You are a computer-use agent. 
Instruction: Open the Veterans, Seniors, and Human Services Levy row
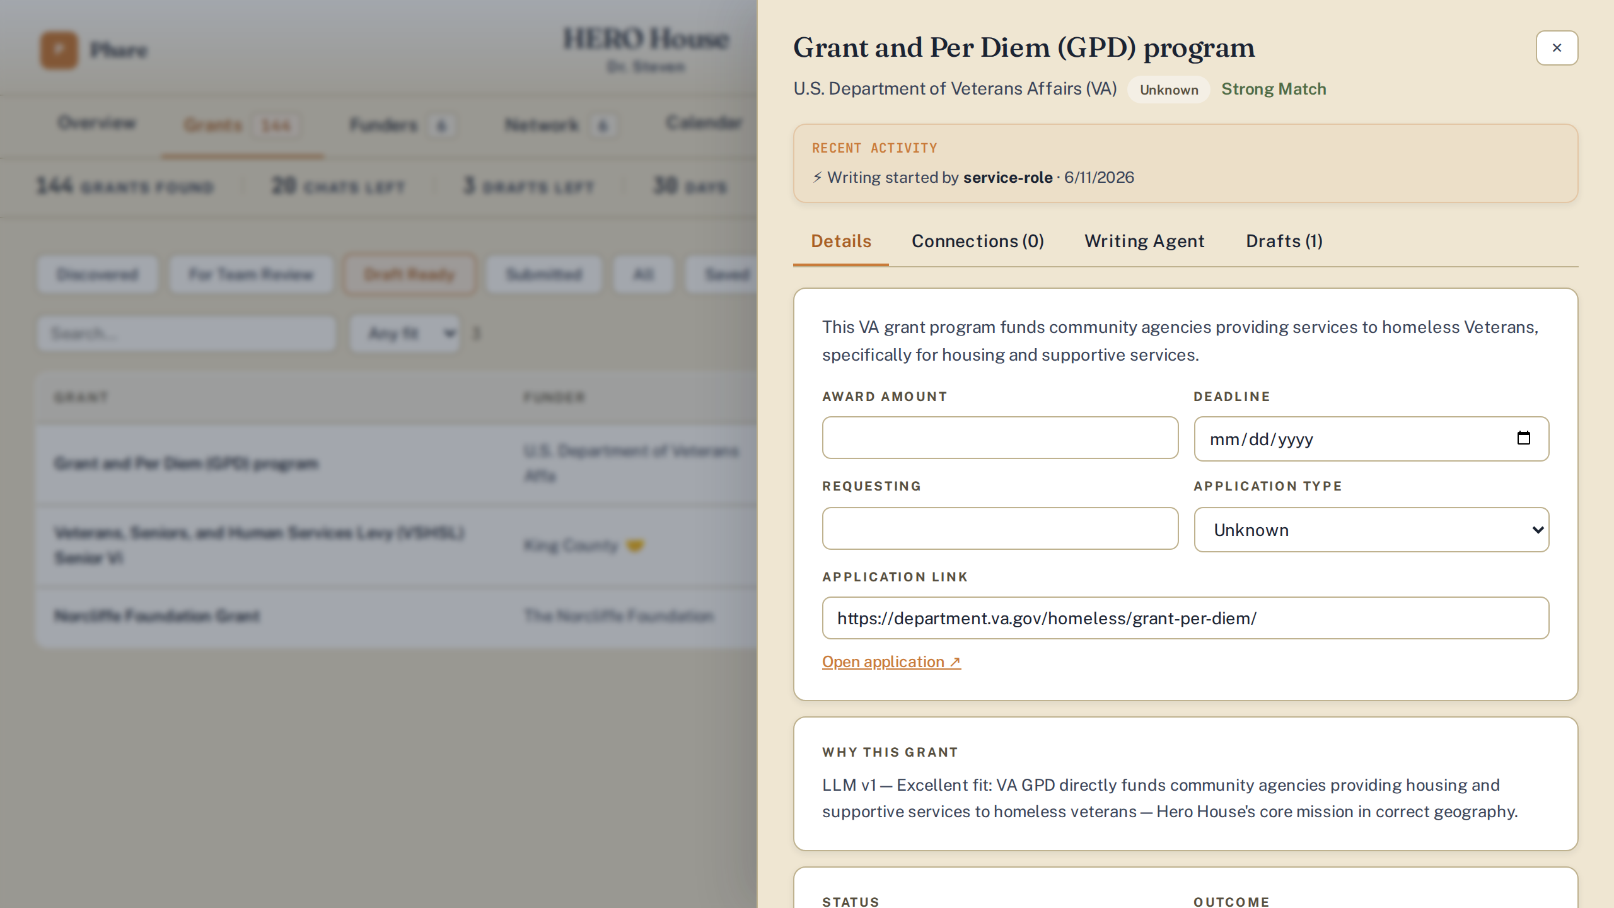tap(396, 545)
